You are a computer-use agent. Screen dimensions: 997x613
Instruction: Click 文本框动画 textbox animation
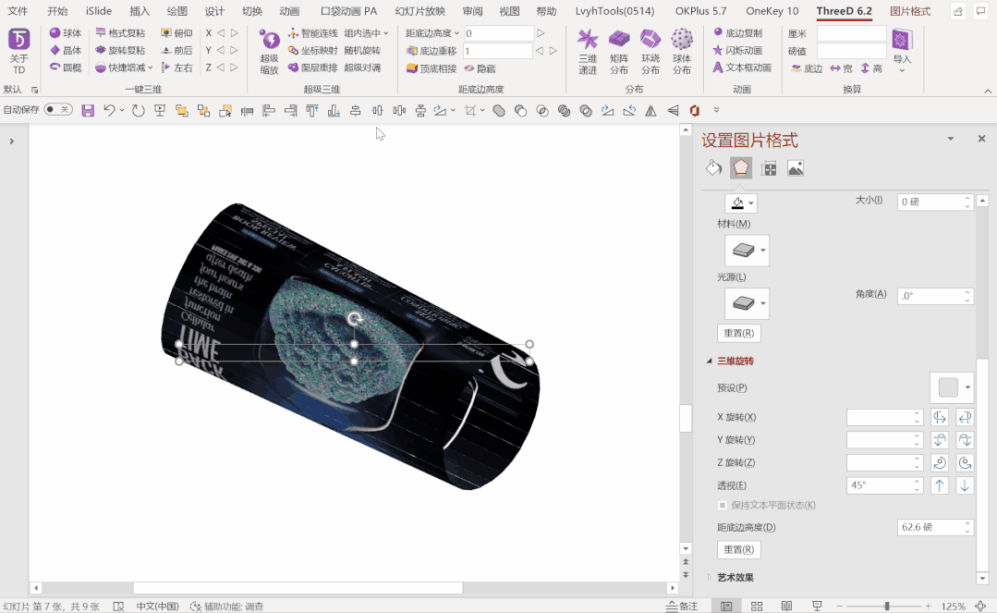coord(741,67)
